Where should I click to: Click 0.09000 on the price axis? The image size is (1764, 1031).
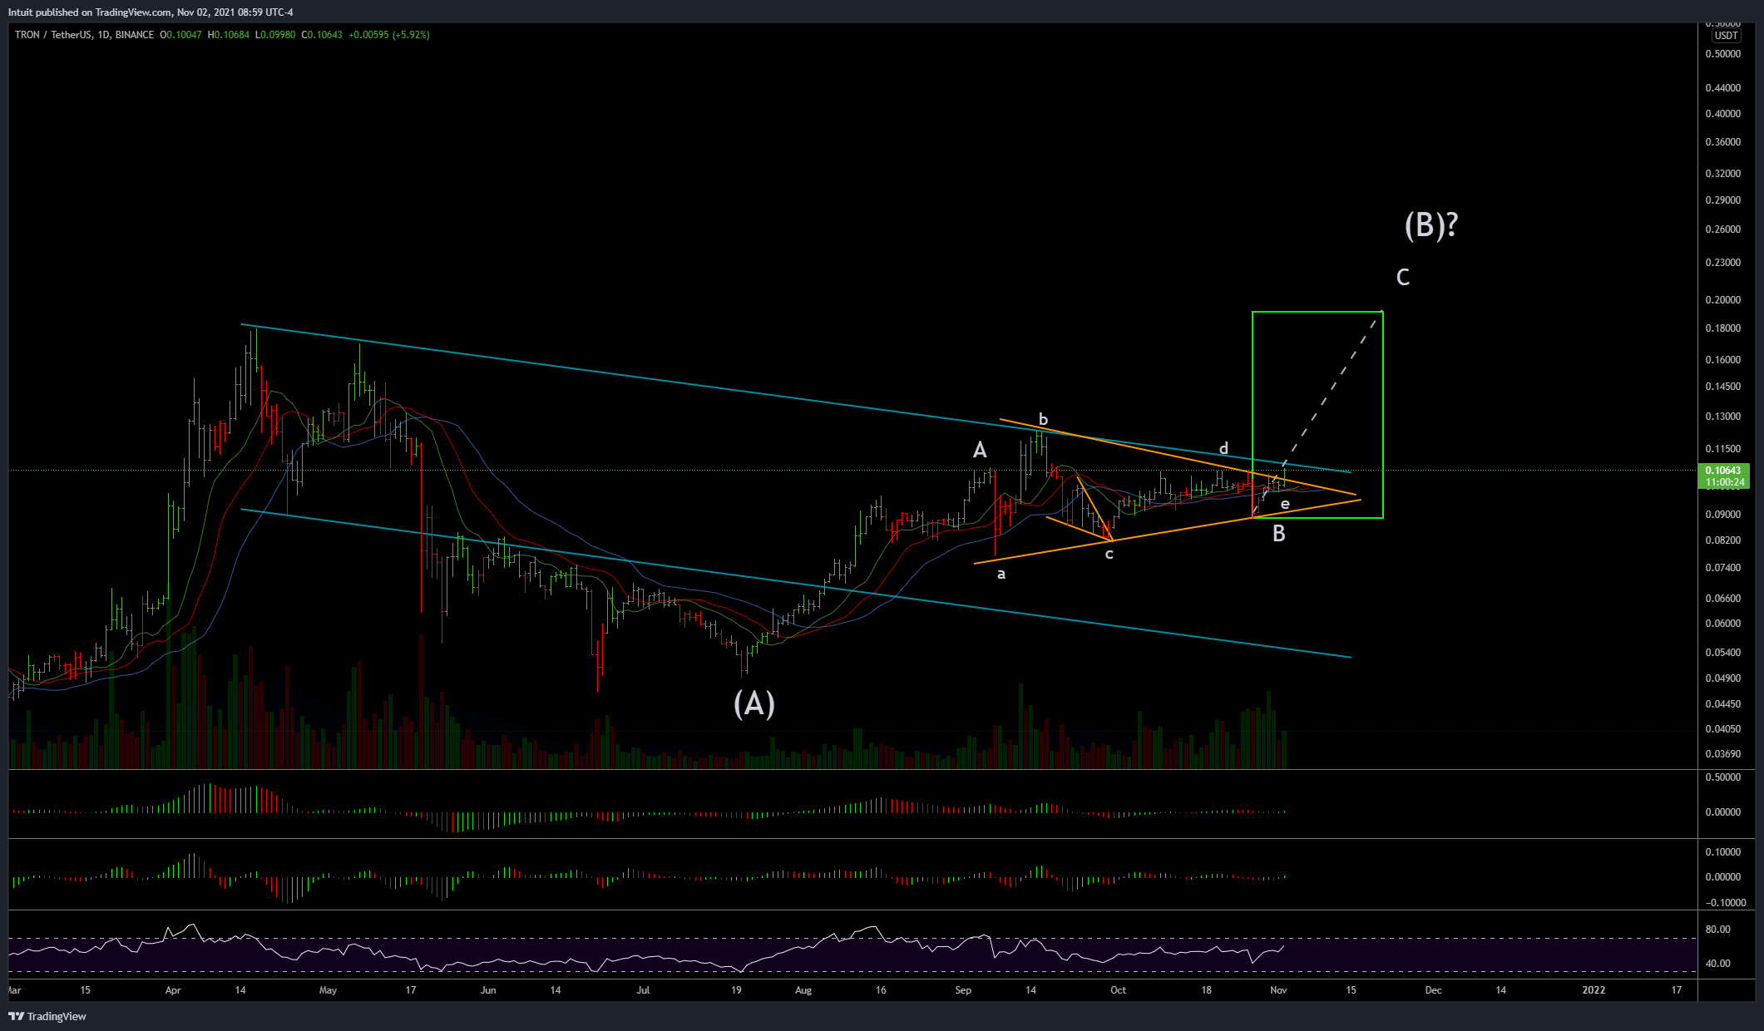pyautogui.click(x=1722, y=515)
